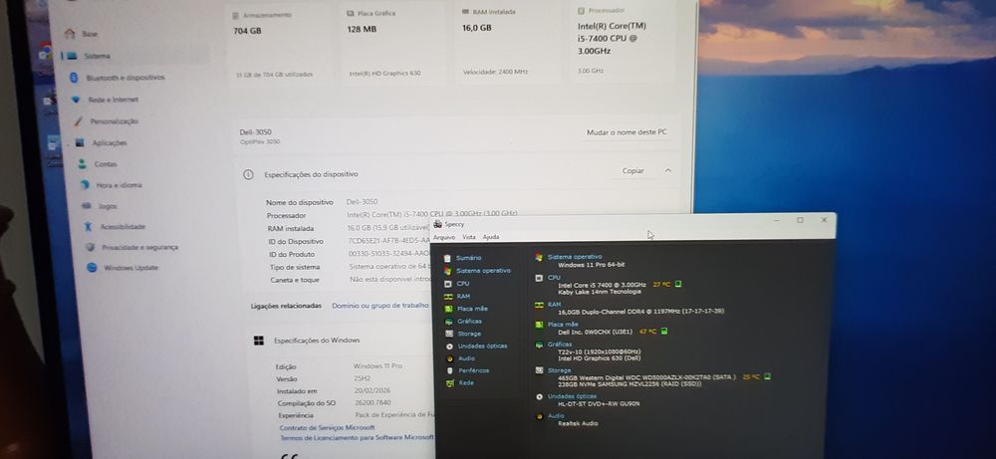Open Storage section in Speccy sidebar
Viewport: 996px width, 459px height.
click(x=469, y=334)
